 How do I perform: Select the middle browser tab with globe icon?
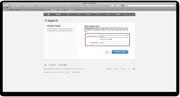(x=39, y=10)
